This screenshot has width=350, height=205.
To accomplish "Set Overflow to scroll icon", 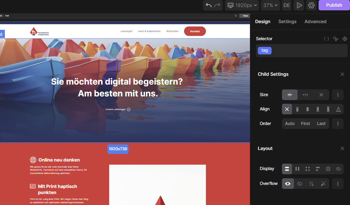I will [x=311, y=184].
